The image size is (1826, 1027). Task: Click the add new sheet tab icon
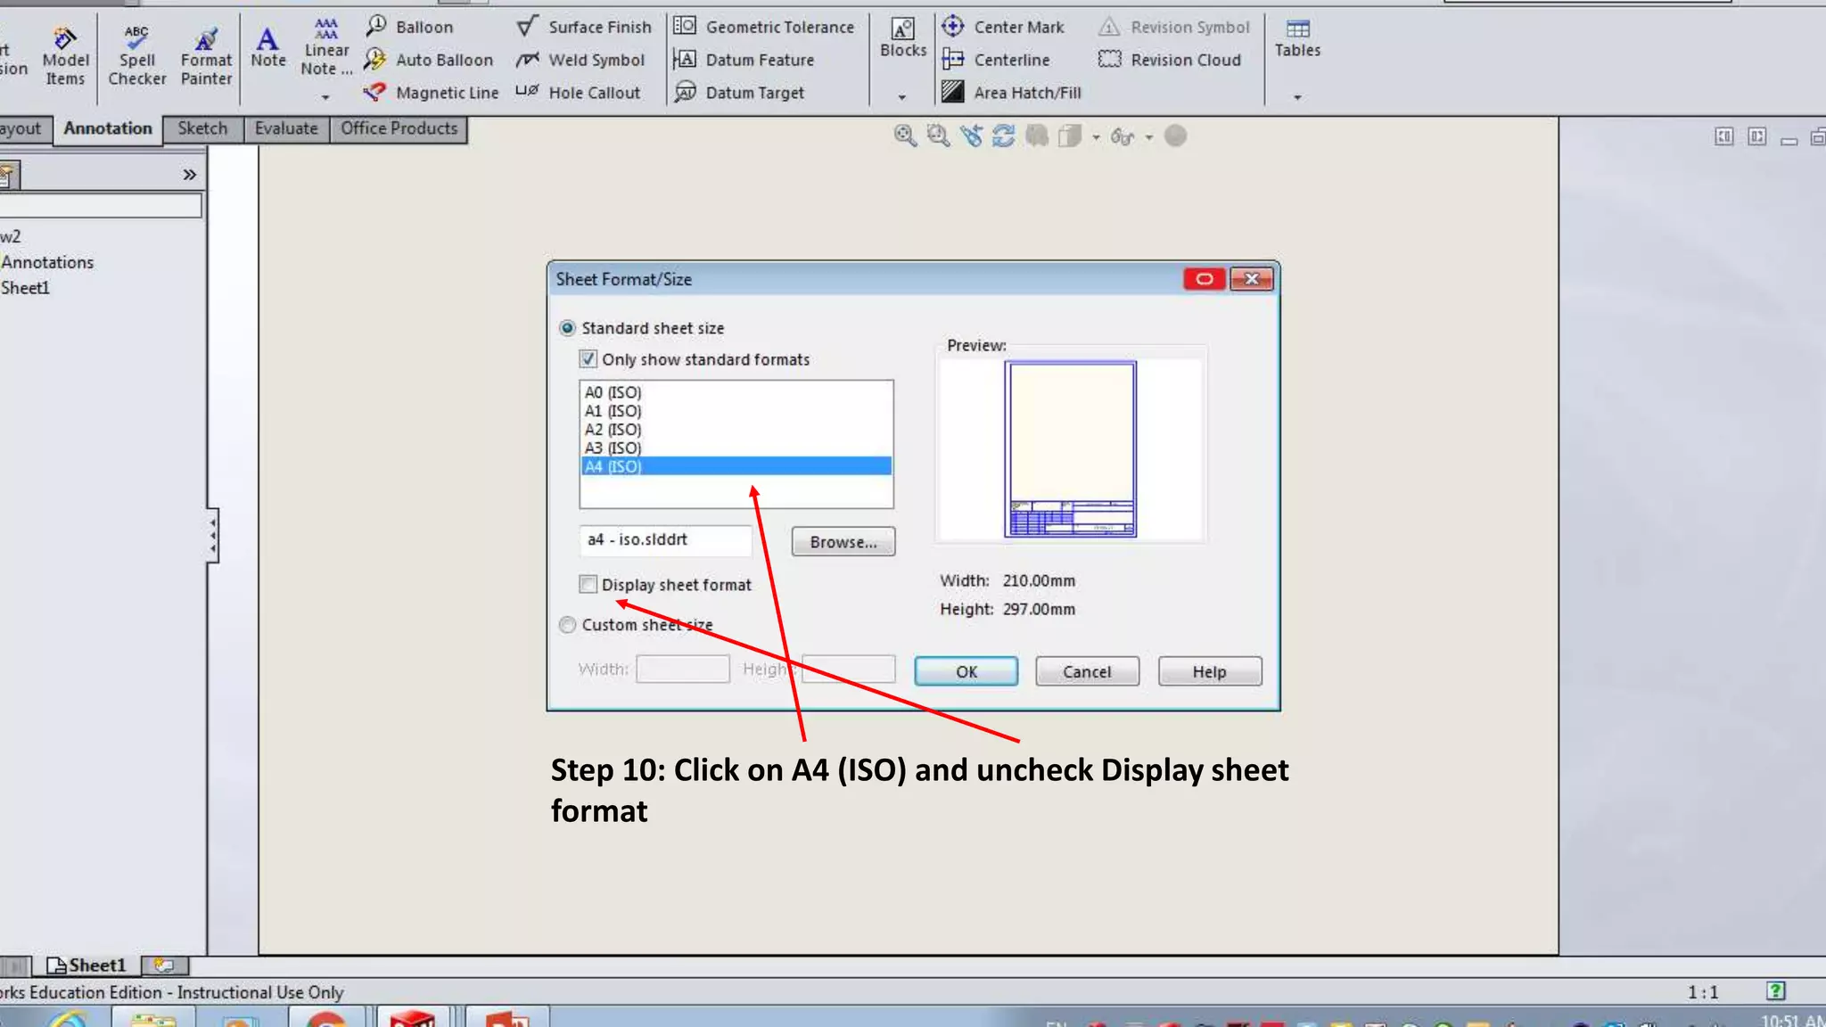164,965
